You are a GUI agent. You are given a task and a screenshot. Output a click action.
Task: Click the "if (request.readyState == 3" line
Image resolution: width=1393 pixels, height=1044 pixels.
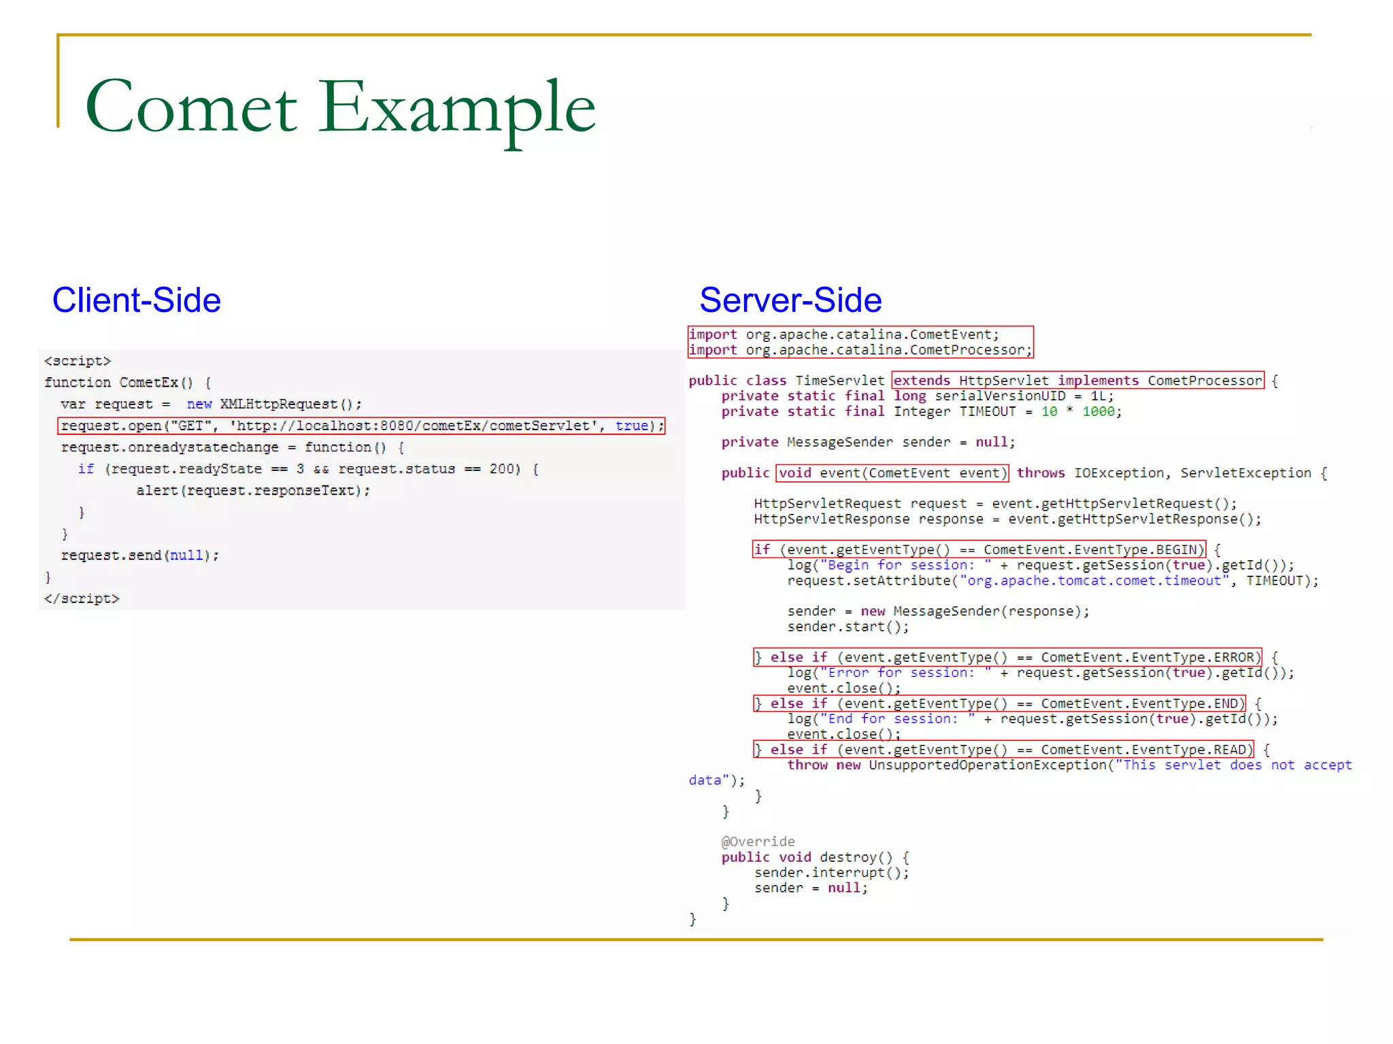point(308,469)
